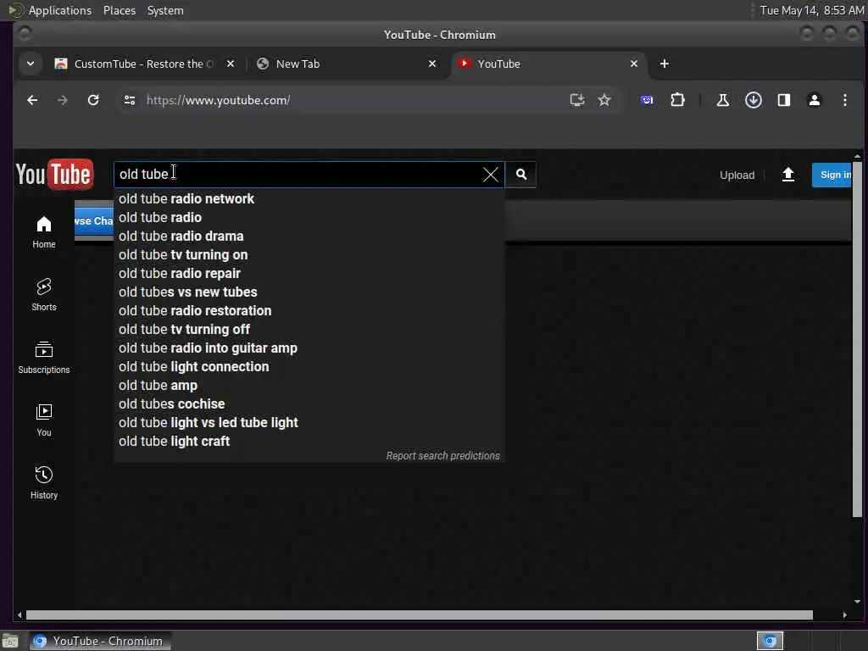Open Chrome Labs flask icon
Image resolution: width=868 pixels, height=651 pixels.
722,100
